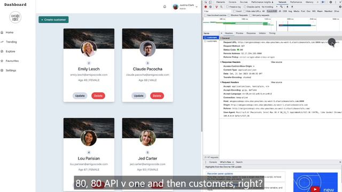Open DevTools settings gear in top bar
Image resolution: width=342 pixels, height=192 pixels.
pos(331,2)
